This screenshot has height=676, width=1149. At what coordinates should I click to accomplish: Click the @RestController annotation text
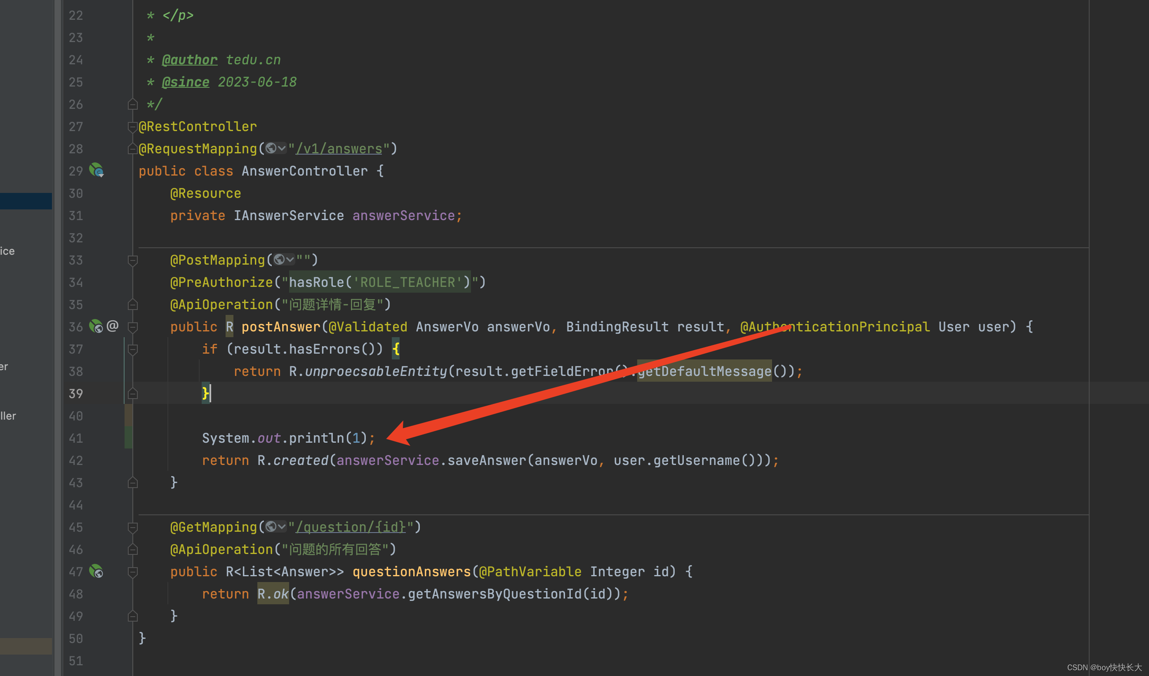coord(198,127)
